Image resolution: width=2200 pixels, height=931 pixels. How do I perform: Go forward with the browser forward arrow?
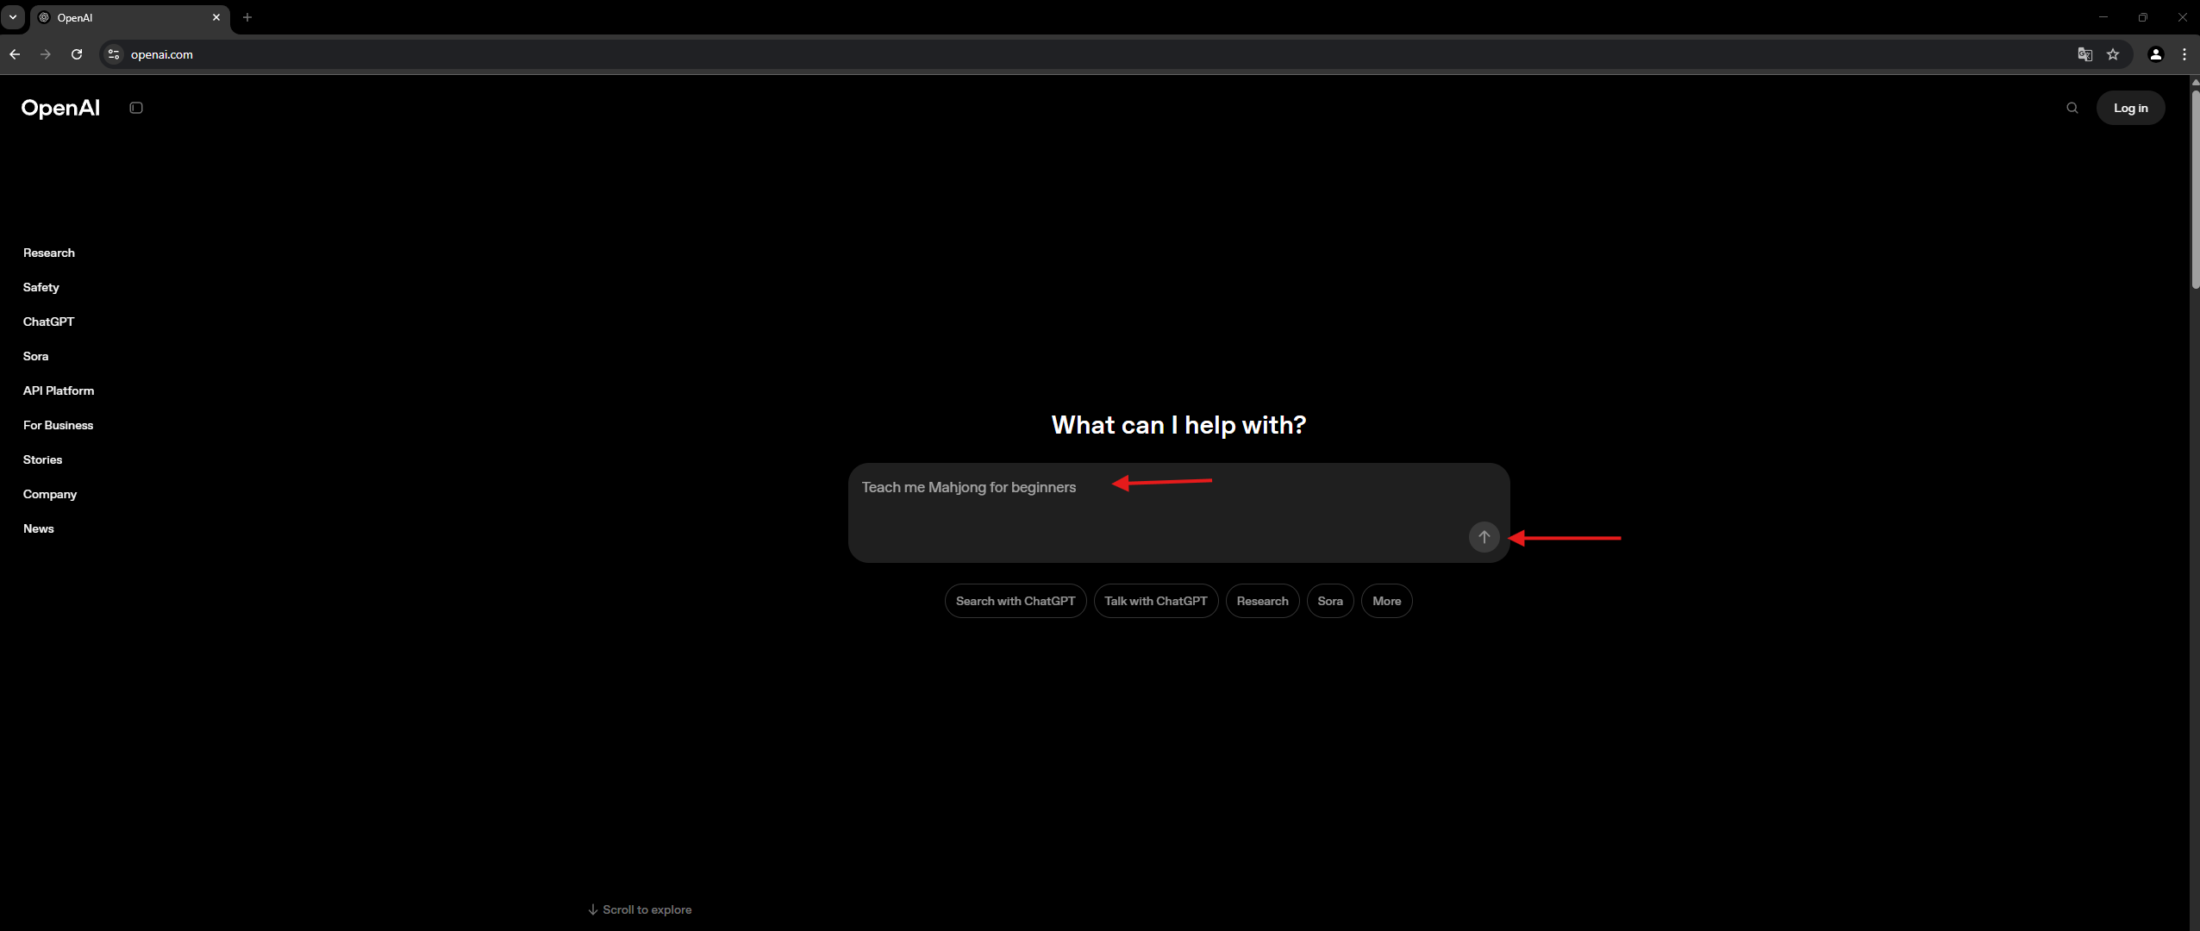click(x=46, y=54)
